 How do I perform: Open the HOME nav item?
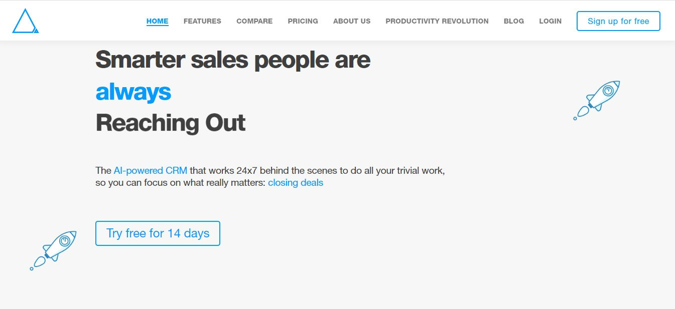[x=158, y=21]
